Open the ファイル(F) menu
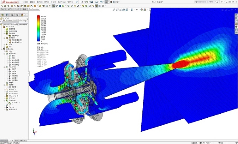This screenshot has width=238, height=144. (x=25, y=2)
